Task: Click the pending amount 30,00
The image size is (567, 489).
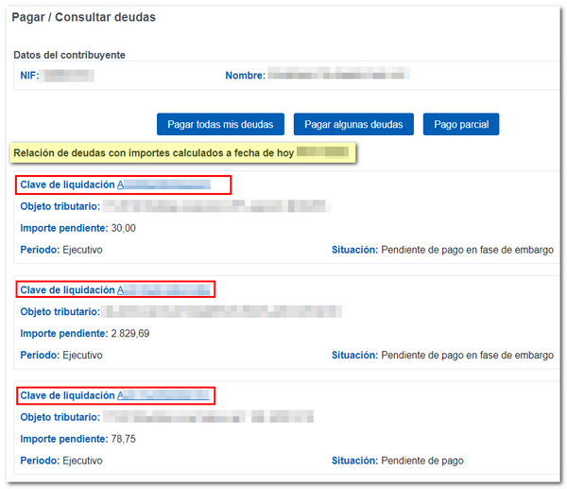Action: click(x=124, y=228)
